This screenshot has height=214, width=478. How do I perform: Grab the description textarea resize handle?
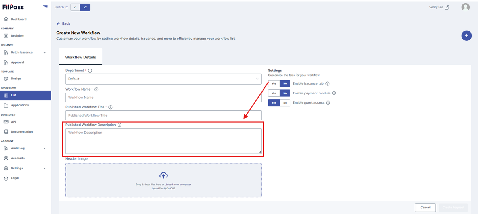(x=260, y=152)
